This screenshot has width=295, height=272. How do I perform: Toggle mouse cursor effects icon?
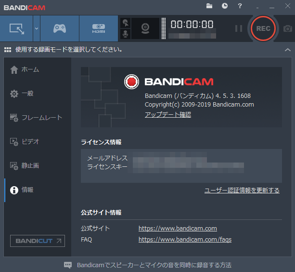(125, 23)
